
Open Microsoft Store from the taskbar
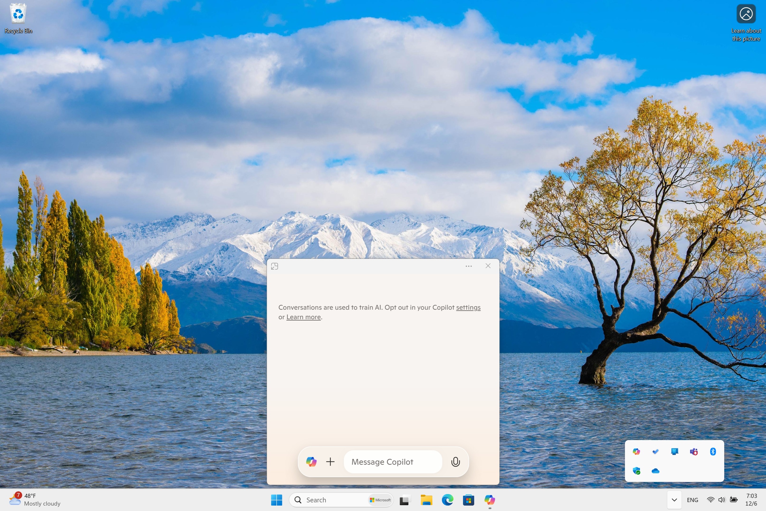(468, 499)
